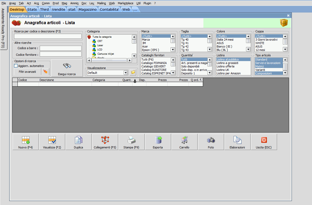
Task: Switch to the Contabilita' tab
Action: (x=109, y=9)
